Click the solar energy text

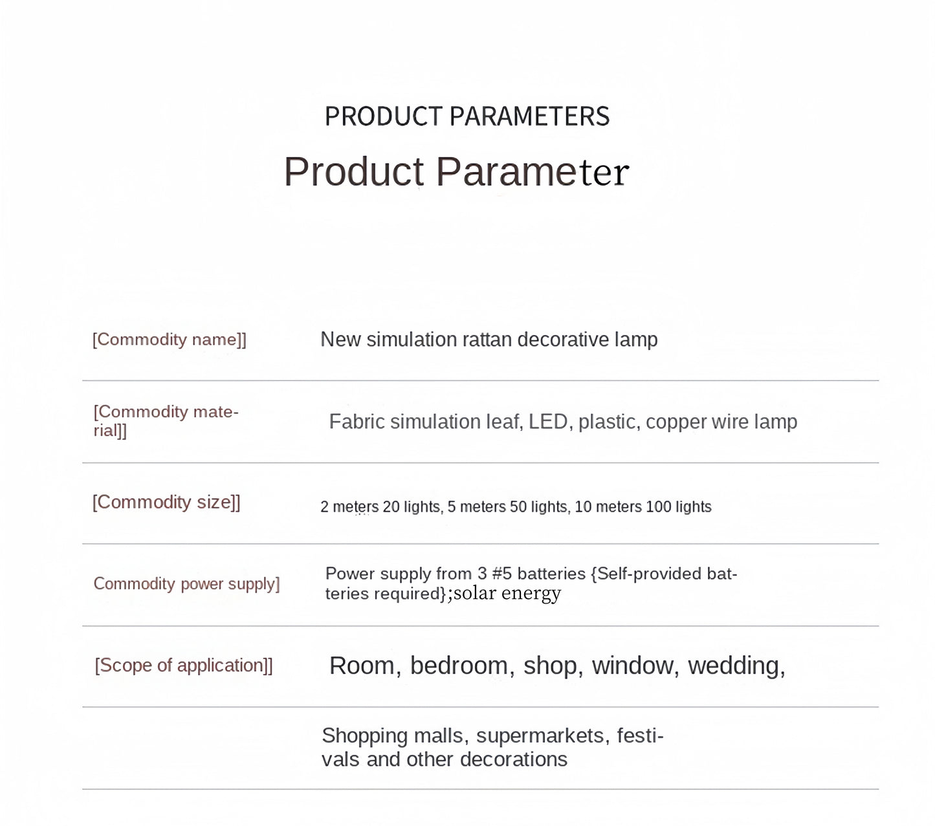coord(507,594)
